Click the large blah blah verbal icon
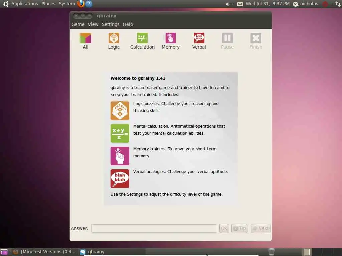The height and width of the screenshot is (256, 342). [120, 179]
